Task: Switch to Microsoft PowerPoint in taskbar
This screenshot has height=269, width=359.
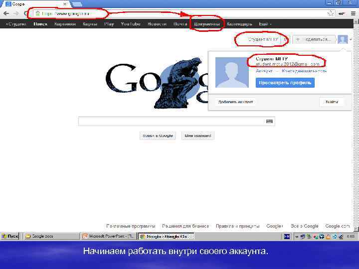Action: point(109,236)
